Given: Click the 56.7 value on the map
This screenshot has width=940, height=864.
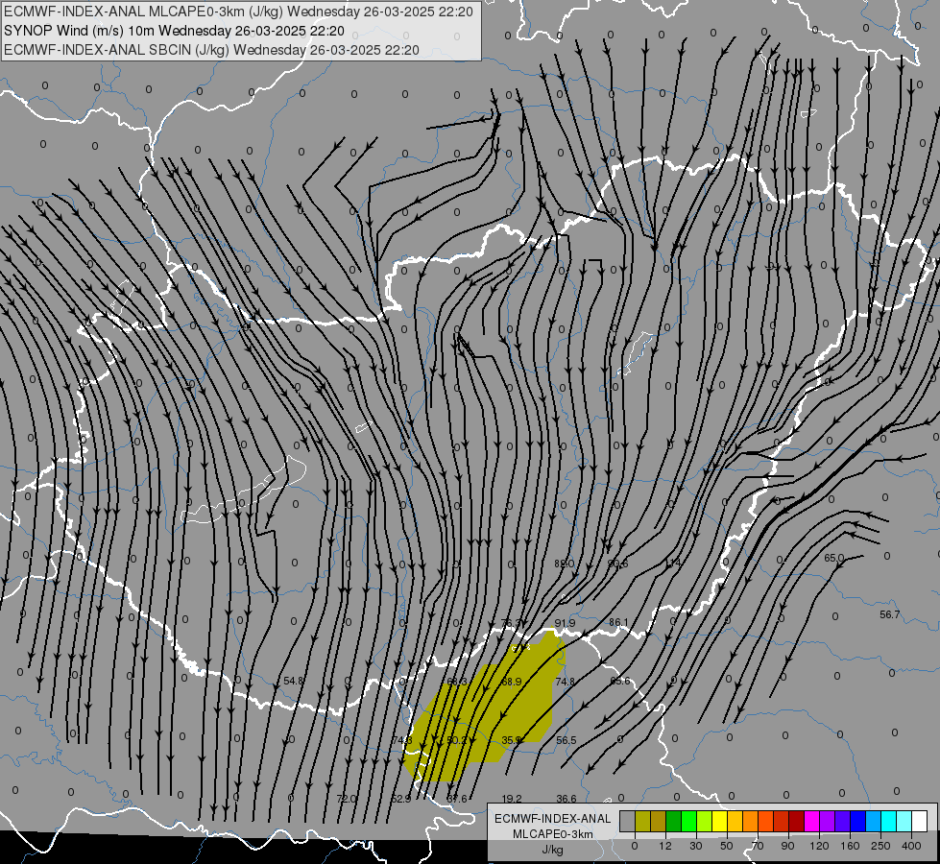Looking at the screenshot, I should (890, 614).
